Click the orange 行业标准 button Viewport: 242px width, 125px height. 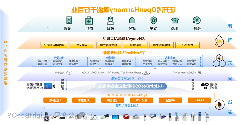[55, 100]
